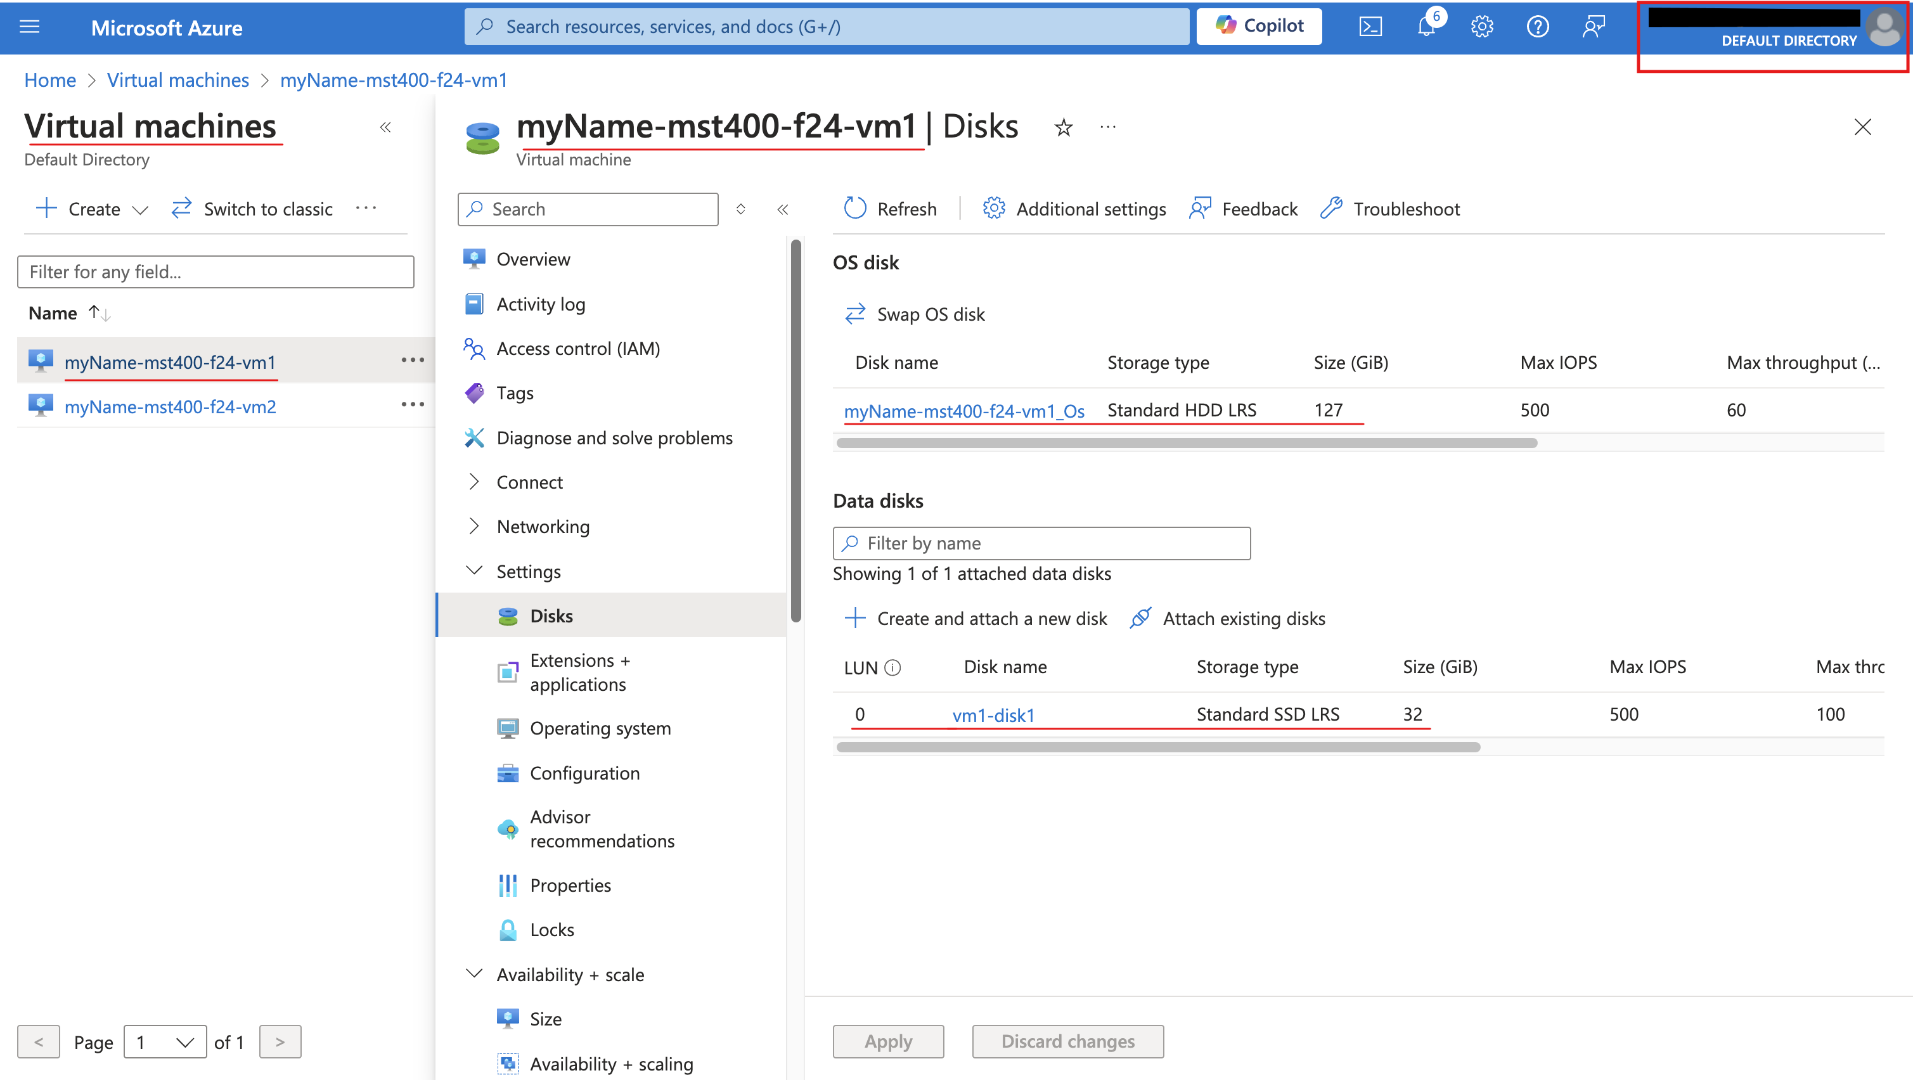This screenshot has width=1913, height=1080.
Task: Open context menu for myName-mst400-f24-vm1 row
Action: click(413, 361)
